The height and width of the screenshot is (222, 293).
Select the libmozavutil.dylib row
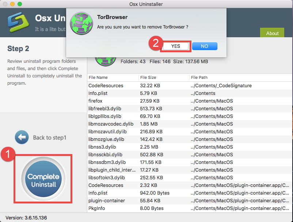coord(190,131)
